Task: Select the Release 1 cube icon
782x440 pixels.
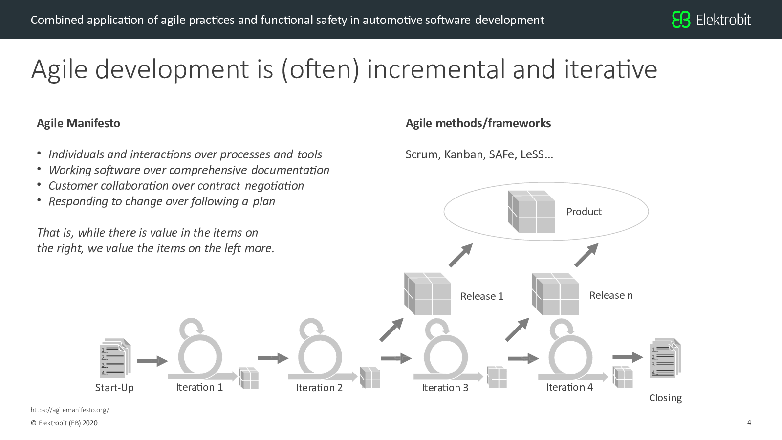Action: 428,294
